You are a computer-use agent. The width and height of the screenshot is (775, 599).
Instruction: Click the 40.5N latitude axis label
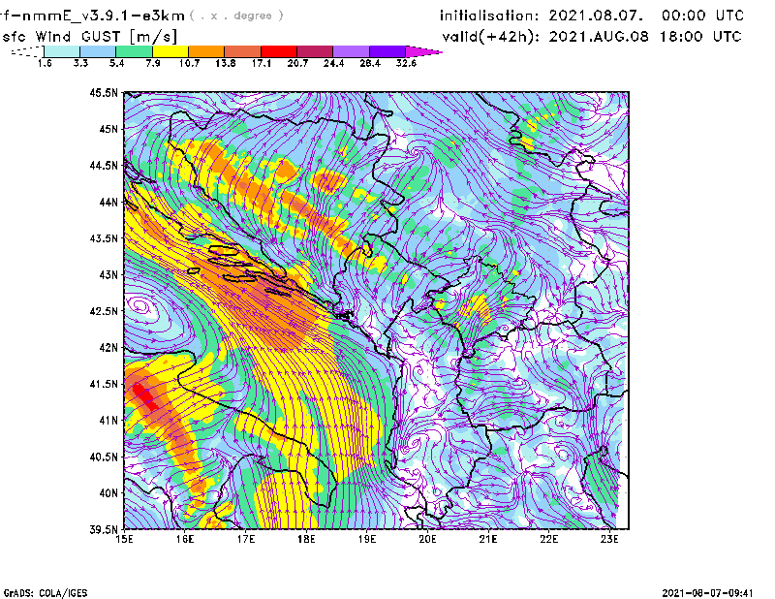click(104, 457)
